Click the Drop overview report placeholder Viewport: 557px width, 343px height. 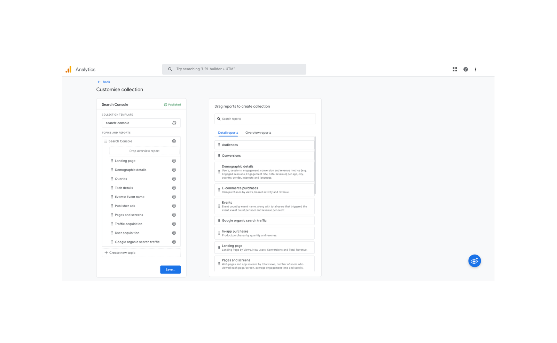click(144, 151)
